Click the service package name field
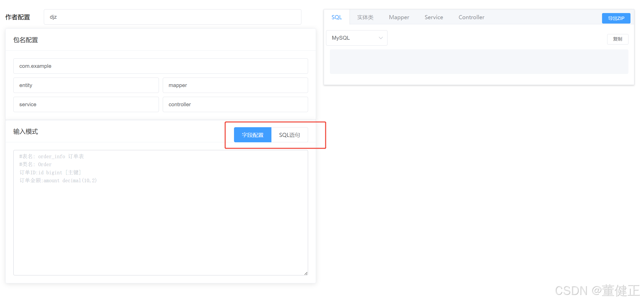641x301 pixels. pos(86,104)
